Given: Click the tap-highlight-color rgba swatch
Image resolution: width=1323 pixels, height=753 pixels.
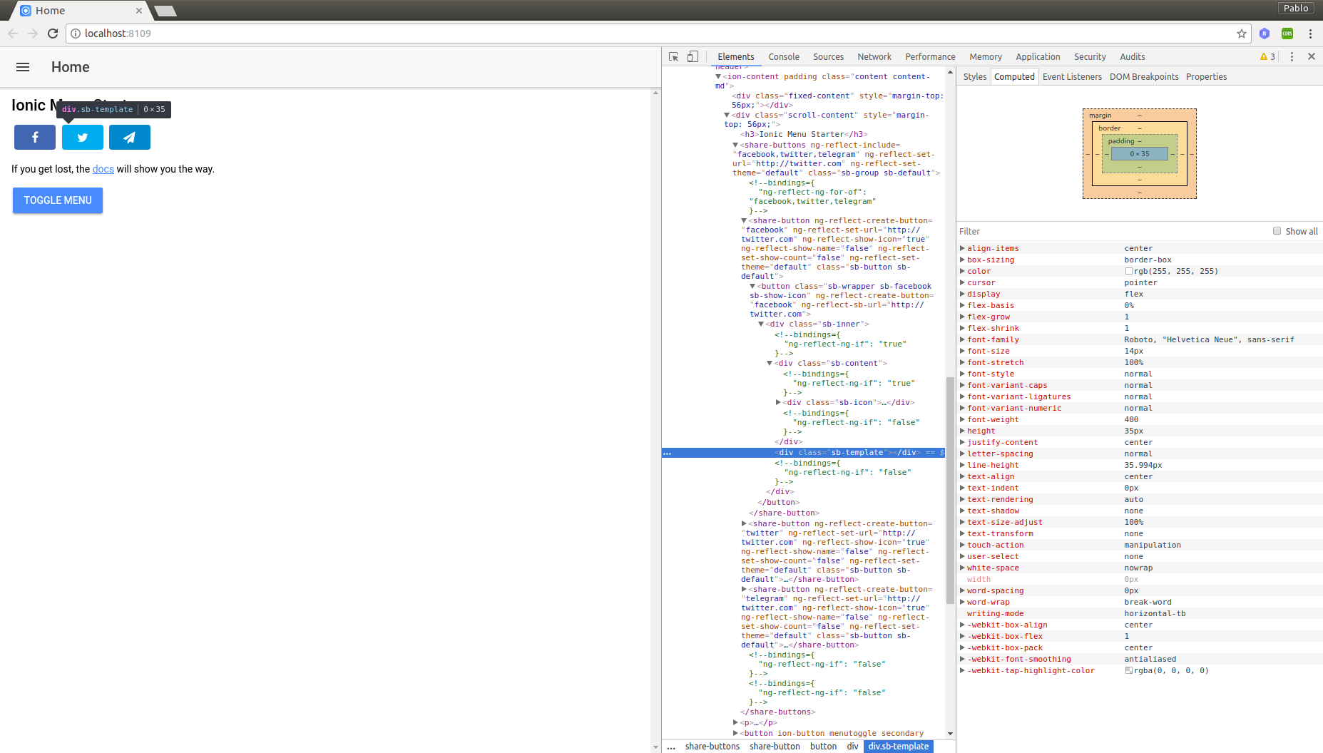Looking at the screenshot, I should click(1129, 671).
